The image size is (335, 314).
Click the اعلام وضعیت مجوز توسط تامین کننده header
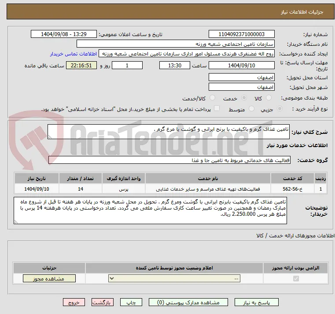click(174, 268)
